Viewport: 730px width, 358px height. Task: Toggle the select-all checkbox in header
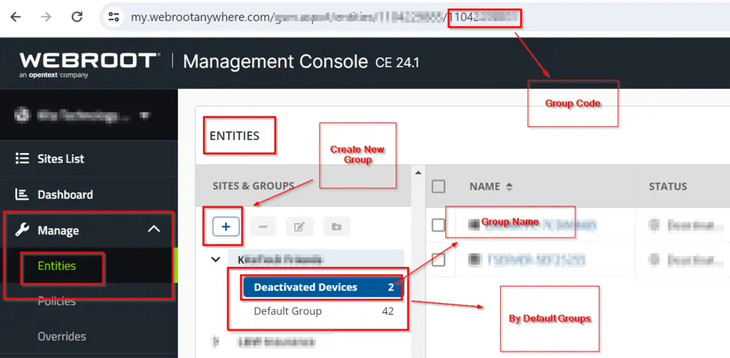439,187
